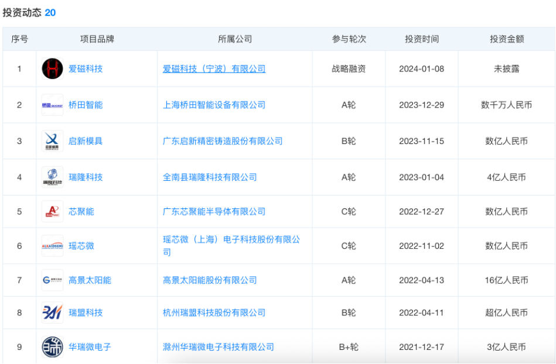Open company 爱磁科技（宁波）有限公司
Screen dimensions: 556x364
(x=214, y=68)
